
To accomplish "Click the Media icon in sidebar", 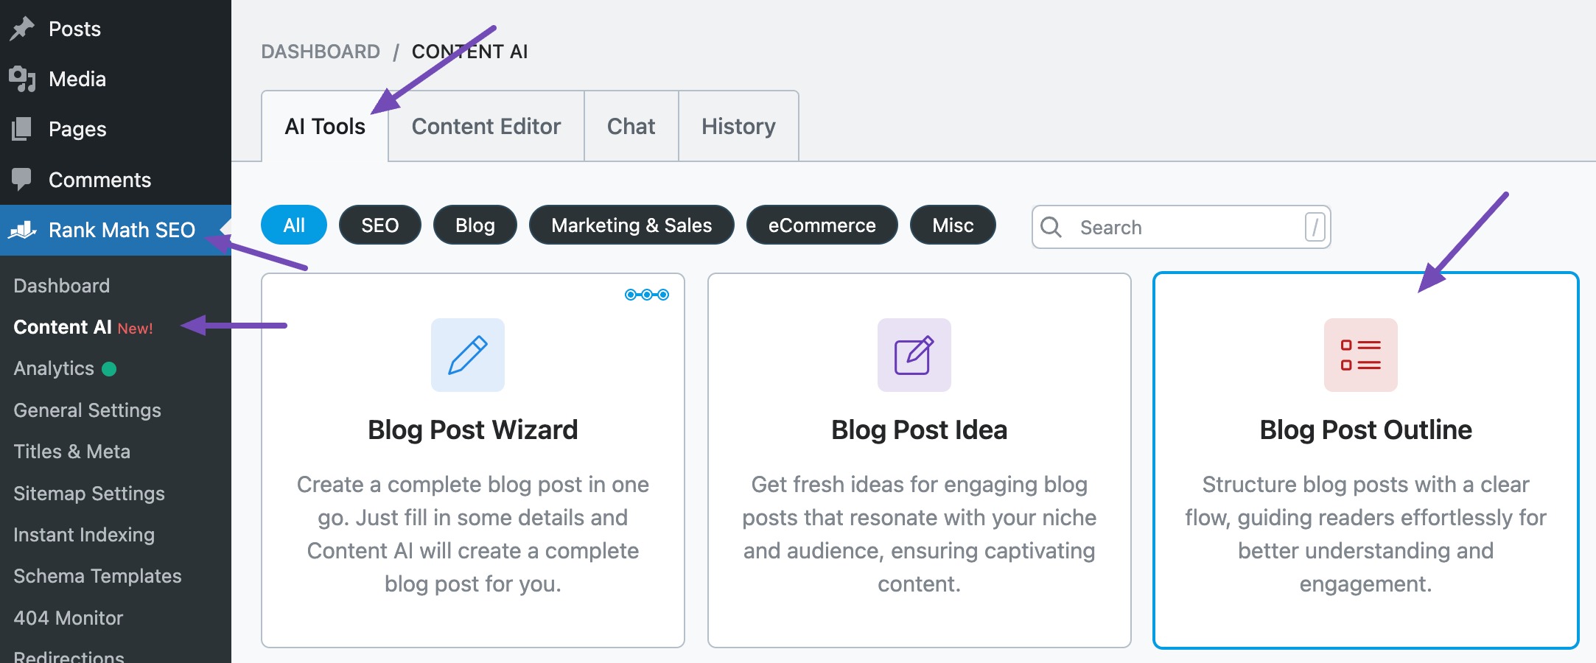I will 22,79.
